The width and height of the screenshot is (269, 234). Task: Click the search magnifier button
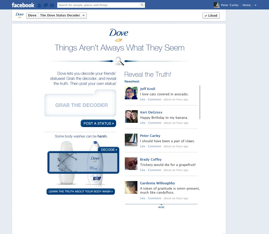(142, 5)
